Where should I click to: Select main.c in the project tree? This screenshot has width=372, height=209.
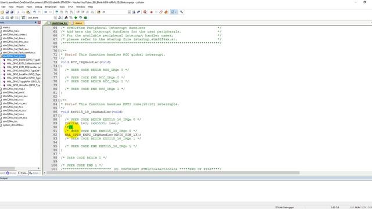click(x=6, y=27)
